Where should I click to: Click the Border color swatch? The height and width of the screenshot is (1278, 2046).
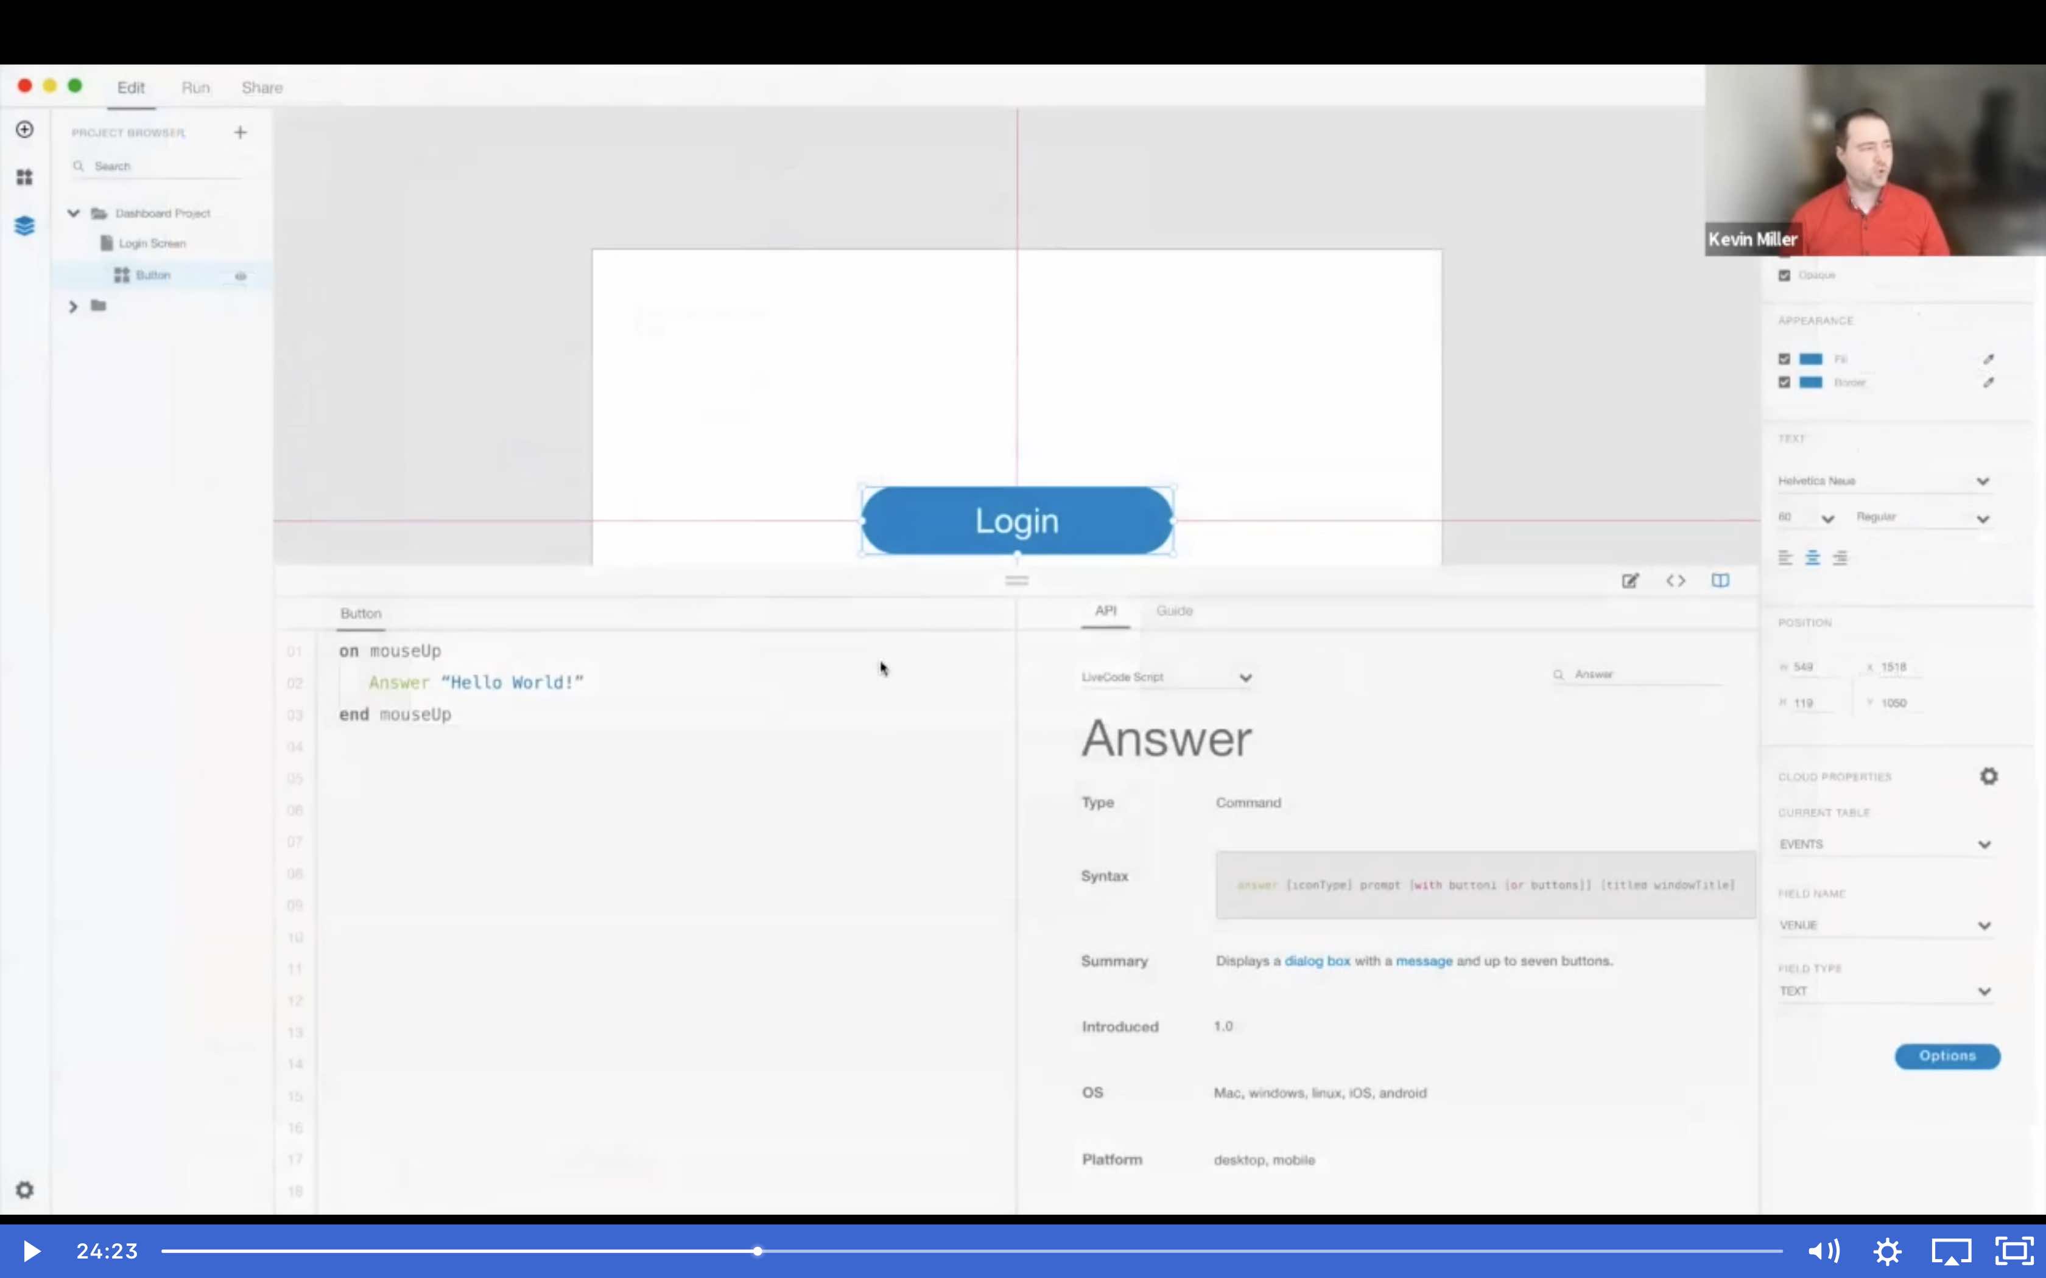click(1810, 383)
